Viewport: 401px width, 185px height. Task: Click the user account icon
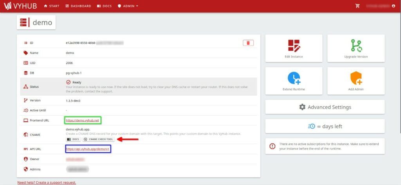tap(393, 6)
